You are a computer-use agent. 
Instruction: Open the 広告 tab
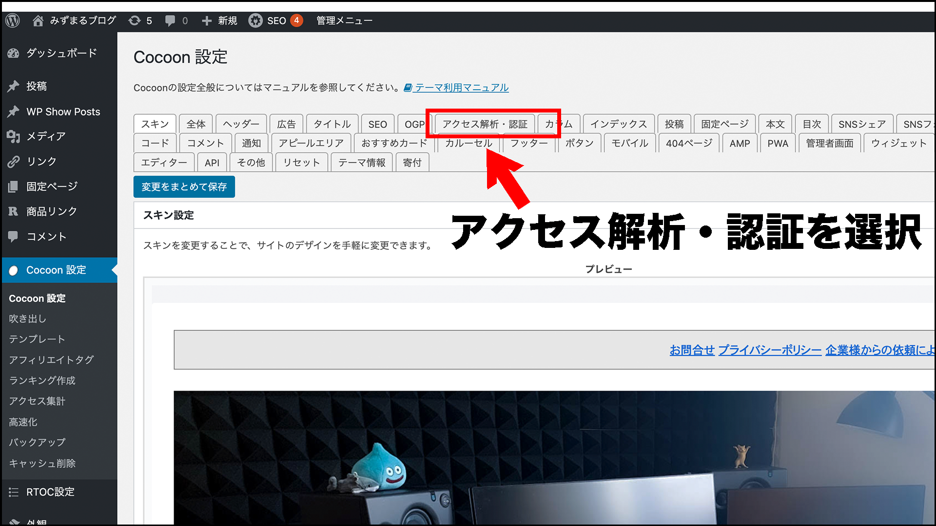click(x=286, y=124)
